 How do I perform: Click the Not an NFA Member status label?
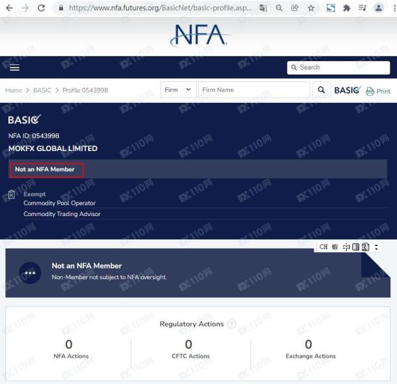click(x=45, y=169)
